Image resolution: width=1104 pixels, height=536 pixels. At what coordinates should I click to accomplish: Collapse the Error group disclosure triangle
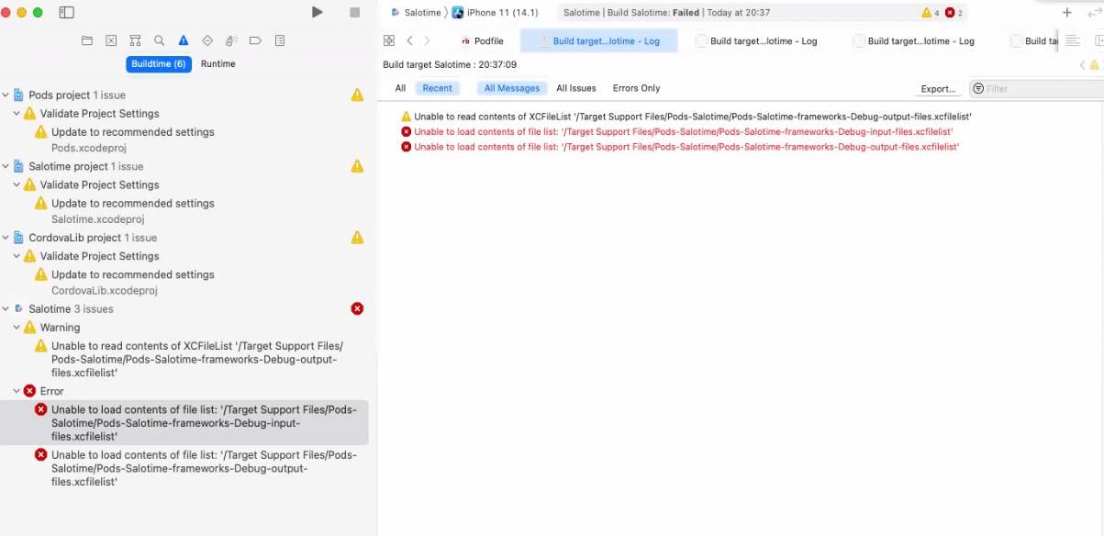pyautogui.click(x=17, y=391)
